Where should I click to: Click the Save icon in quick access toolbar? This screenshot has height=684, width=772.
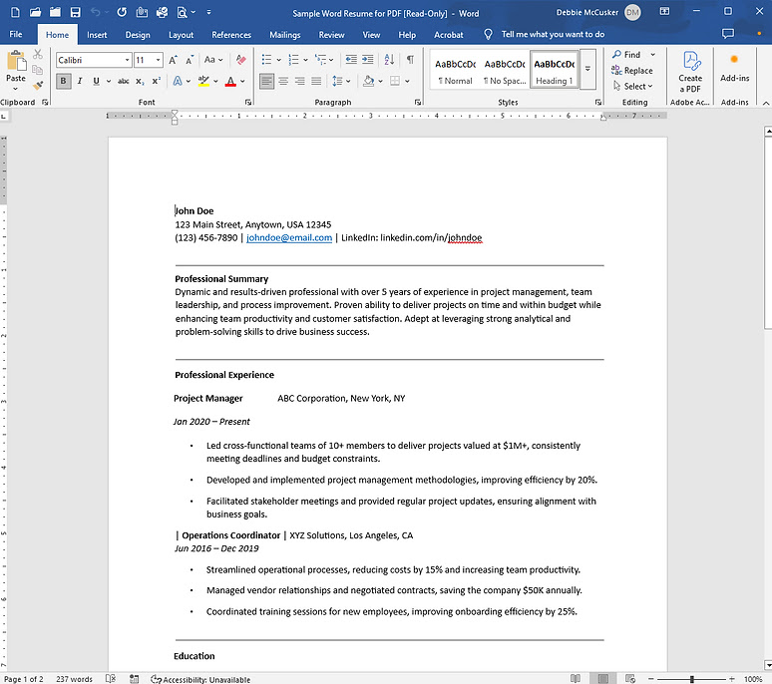(x=76, y=12)
